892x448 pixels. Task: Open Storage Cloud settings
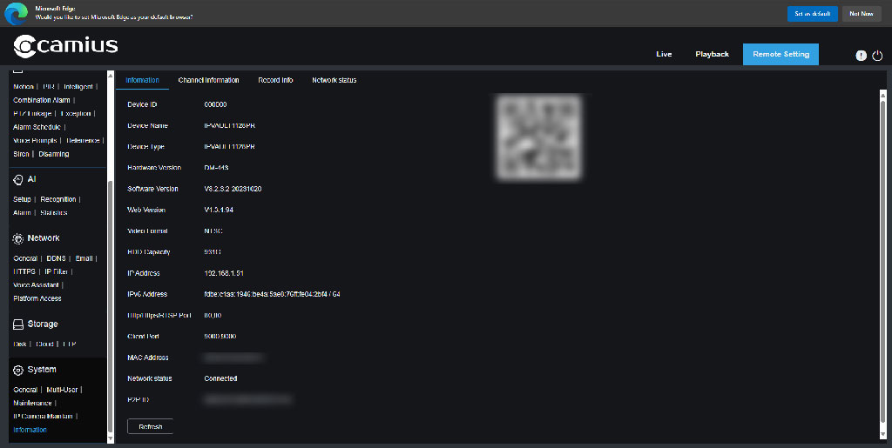(44, 344)
